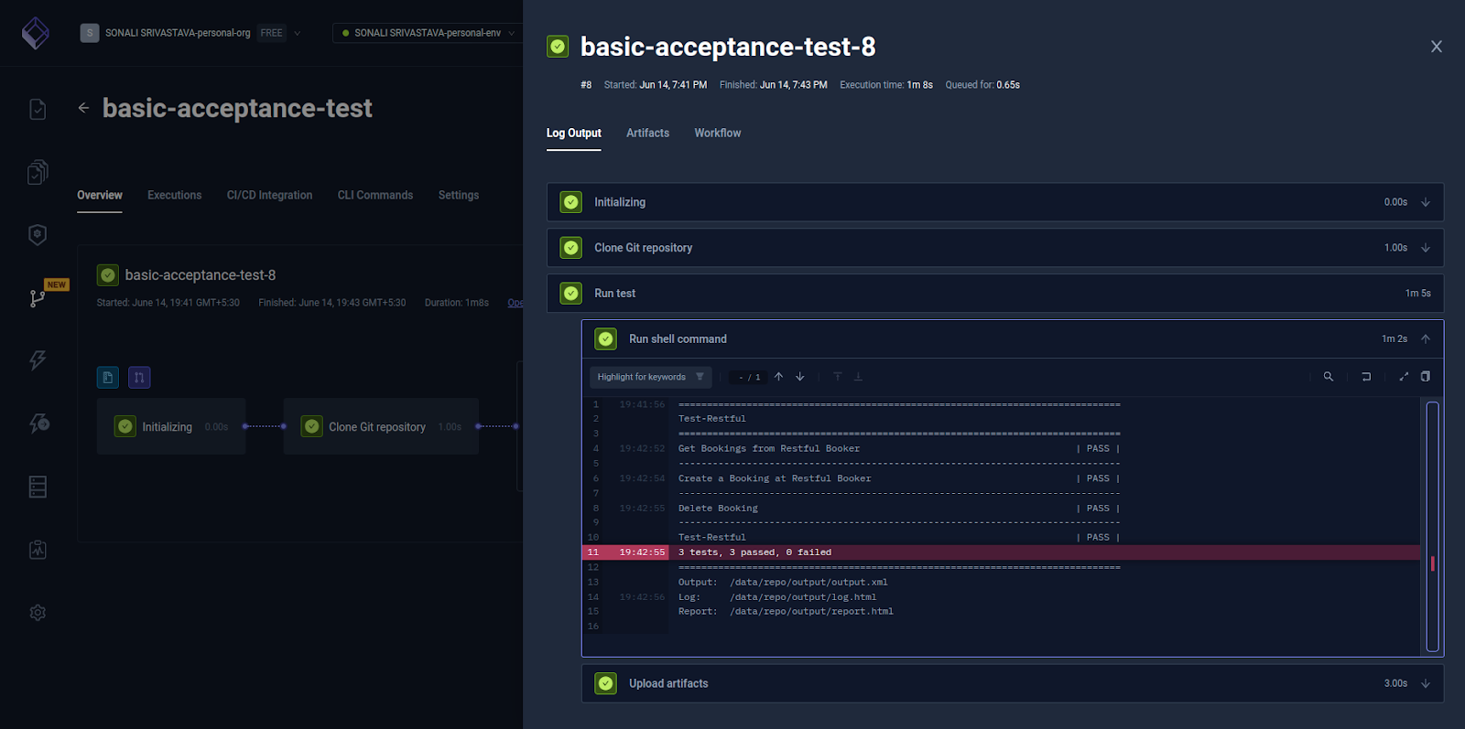Click 'Queued for: 0.65s' text
Screen dimensions: 1465x729
(x=982, y=85)
